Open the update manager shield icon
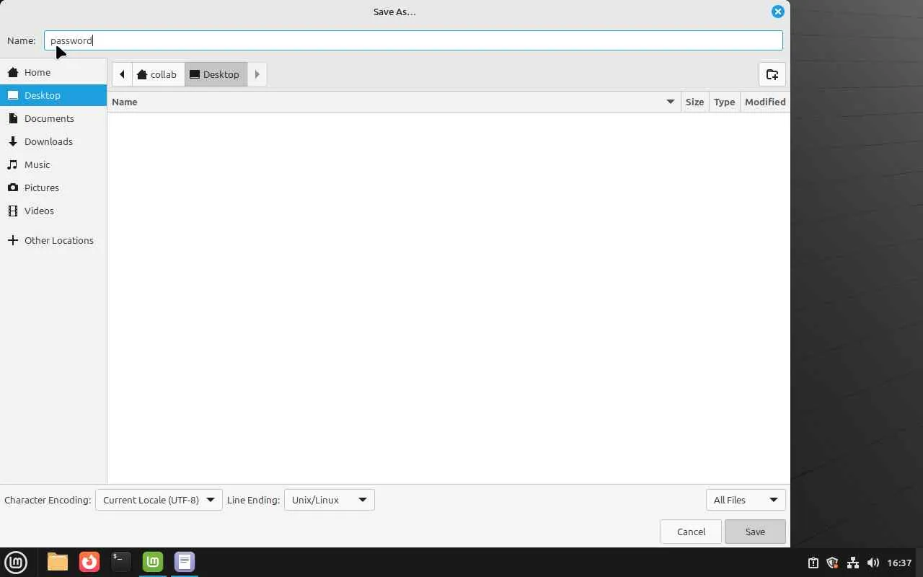 (x=832, y=563)
